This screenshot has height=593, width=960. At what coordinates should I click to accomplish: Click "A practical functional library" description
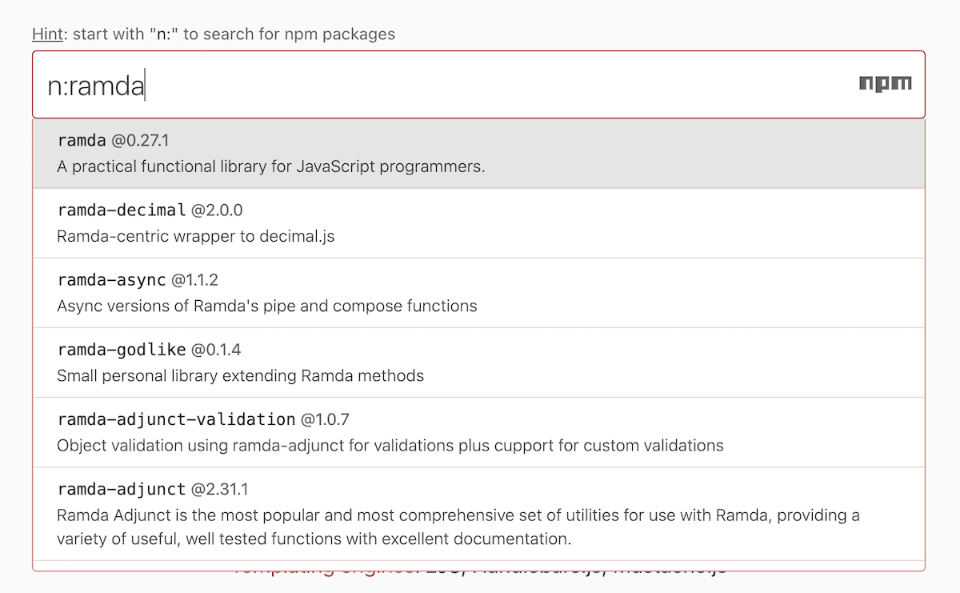(x=271, y=167)
